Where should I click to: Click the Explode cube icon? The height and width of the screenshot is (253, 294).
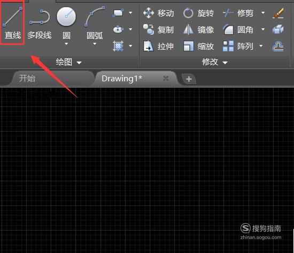point(278,29)
